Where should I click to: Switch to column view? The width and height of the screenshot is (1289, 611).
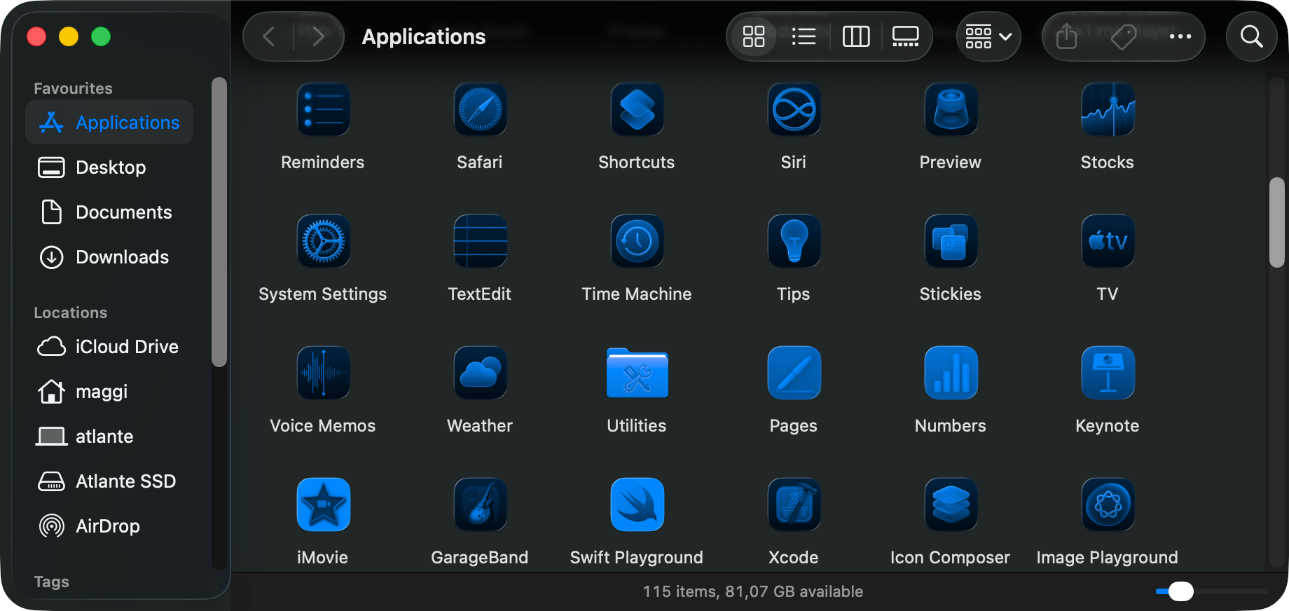point(855,36)
